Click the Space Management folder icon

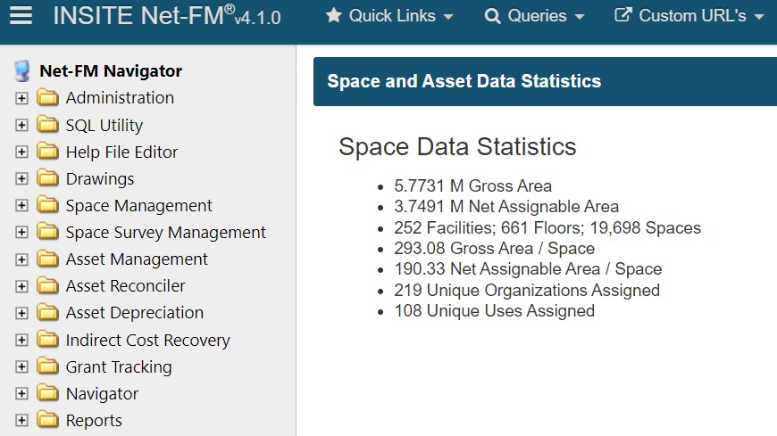click(47, 205)
